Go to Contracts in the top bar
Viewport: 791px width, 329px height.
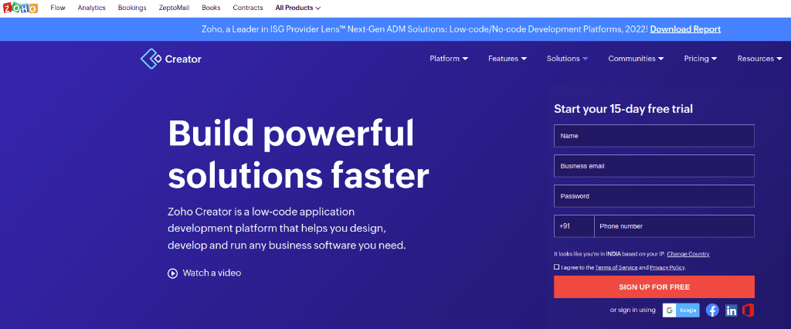pos(248,8)
